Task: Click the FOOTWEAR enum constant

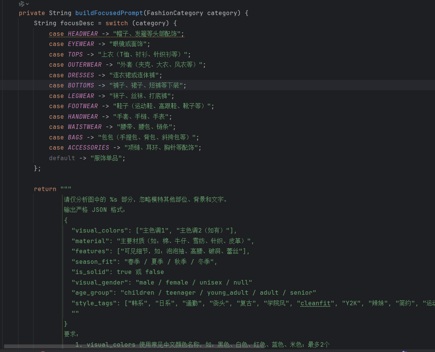Action: (83, 106)
